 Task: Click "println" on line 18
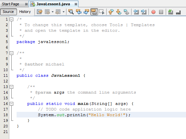coord(76,115)
